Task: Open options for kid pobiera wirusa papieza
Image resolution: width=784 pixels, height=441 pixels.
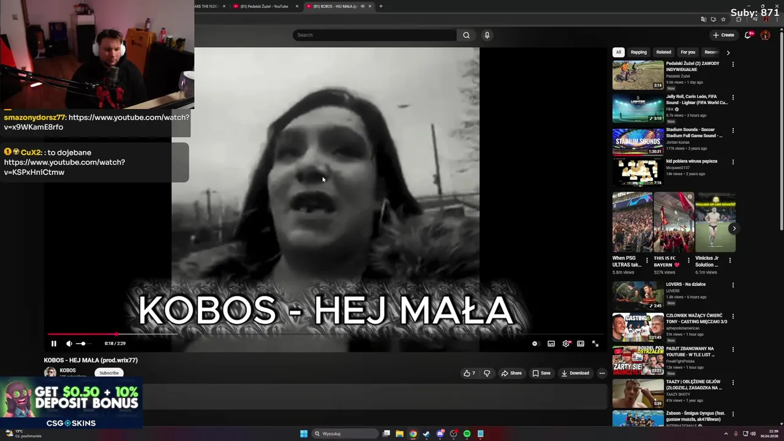Action: [x=733, y=162]
